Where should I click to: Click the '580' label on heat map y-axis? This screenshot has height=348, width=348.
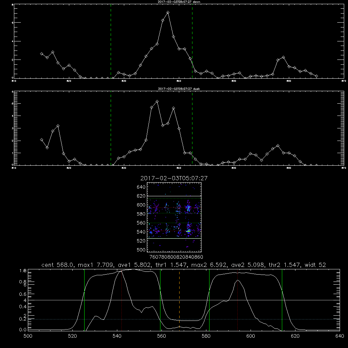coord(141,214)
